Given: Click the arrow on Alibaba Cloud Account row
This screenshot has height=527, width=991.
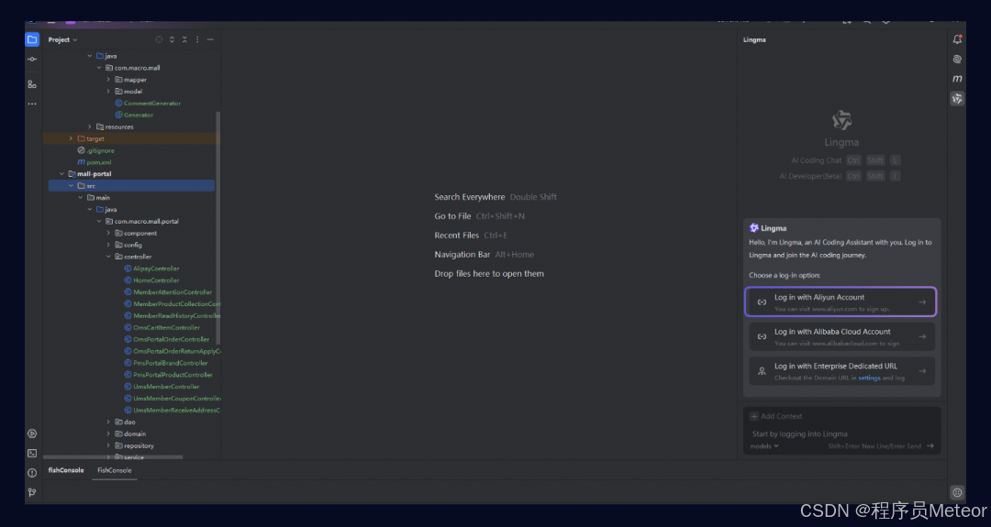Looking at the screenshot, I should (922, 337).
